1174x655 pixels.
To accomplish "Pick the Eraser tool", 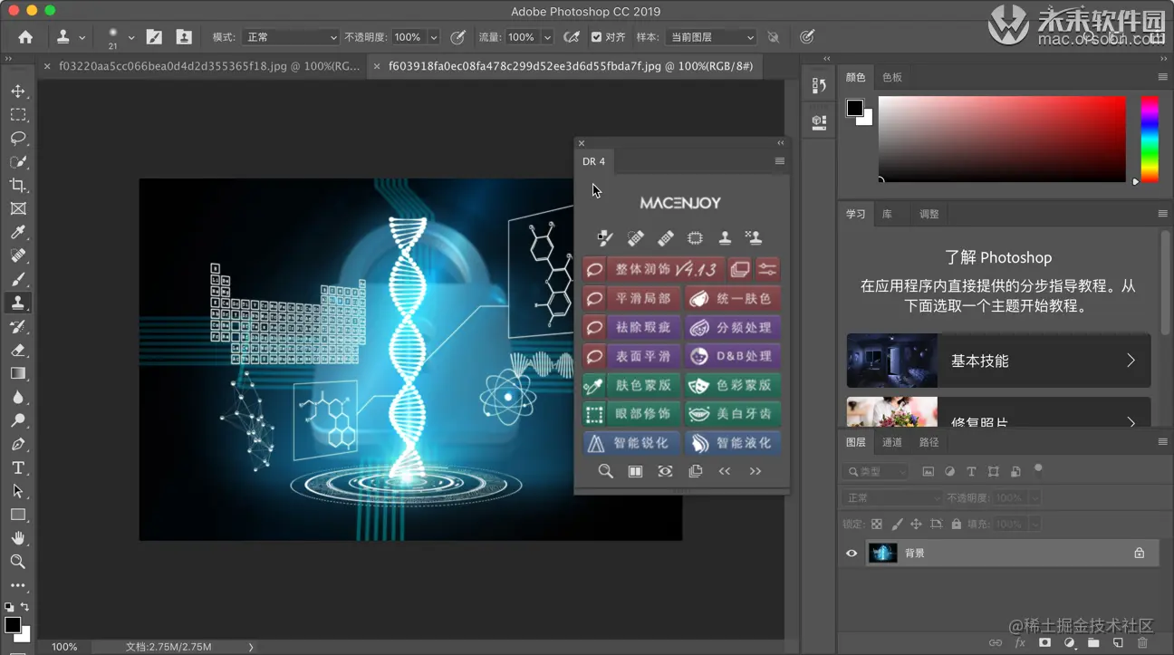I will 18,351.
